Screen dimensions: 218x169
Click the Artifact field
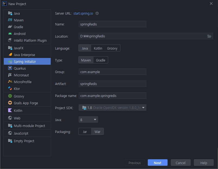[112, 84]
